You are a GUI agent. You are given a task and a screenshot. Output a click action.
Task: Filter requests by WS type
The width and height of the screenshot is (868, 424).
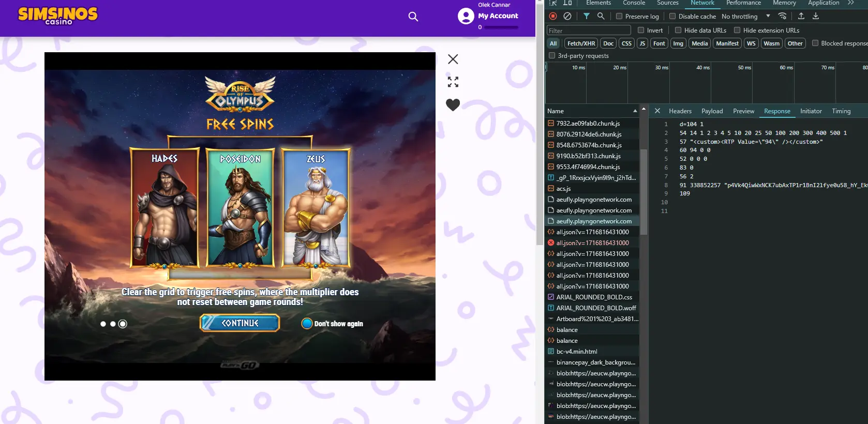click(x=751, y=43)
